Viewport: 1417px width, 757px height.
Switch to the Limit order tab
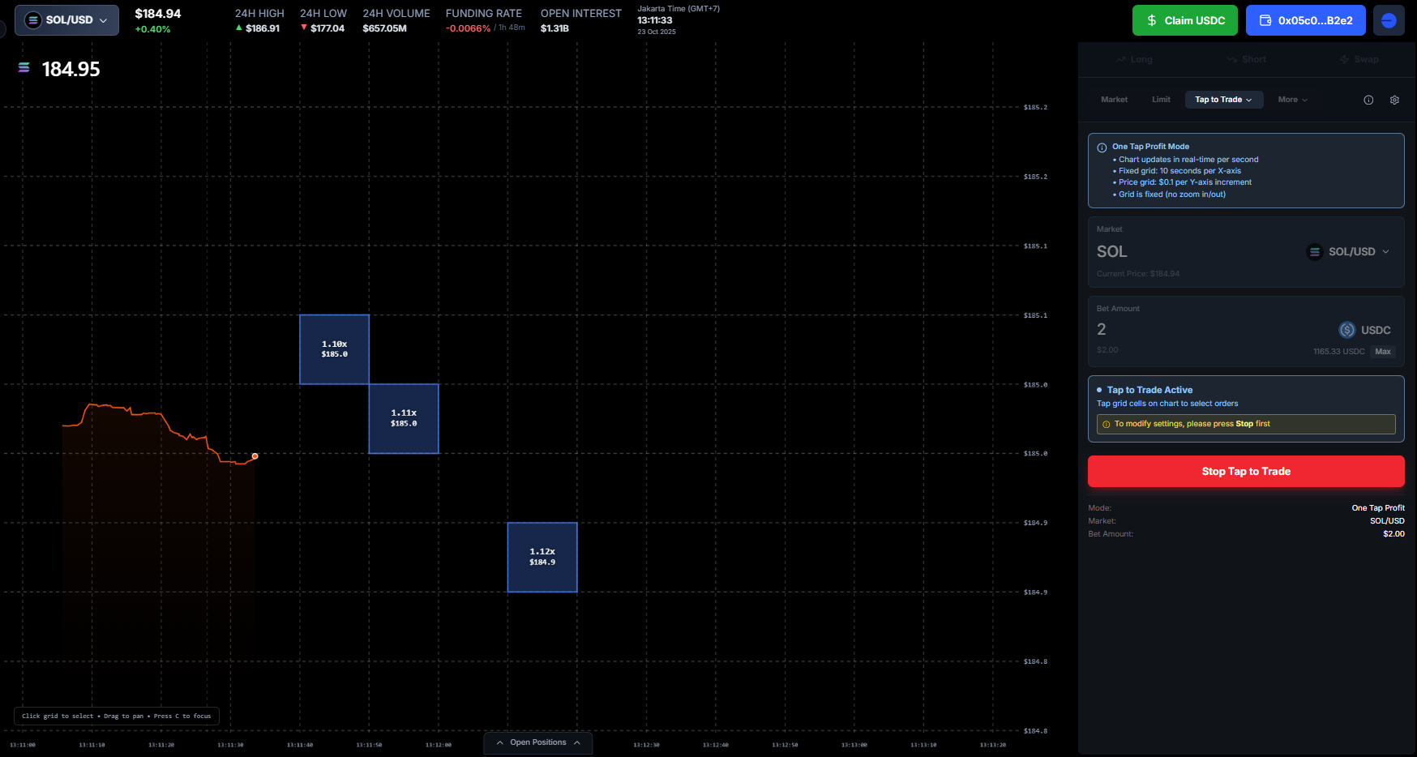1161,100
